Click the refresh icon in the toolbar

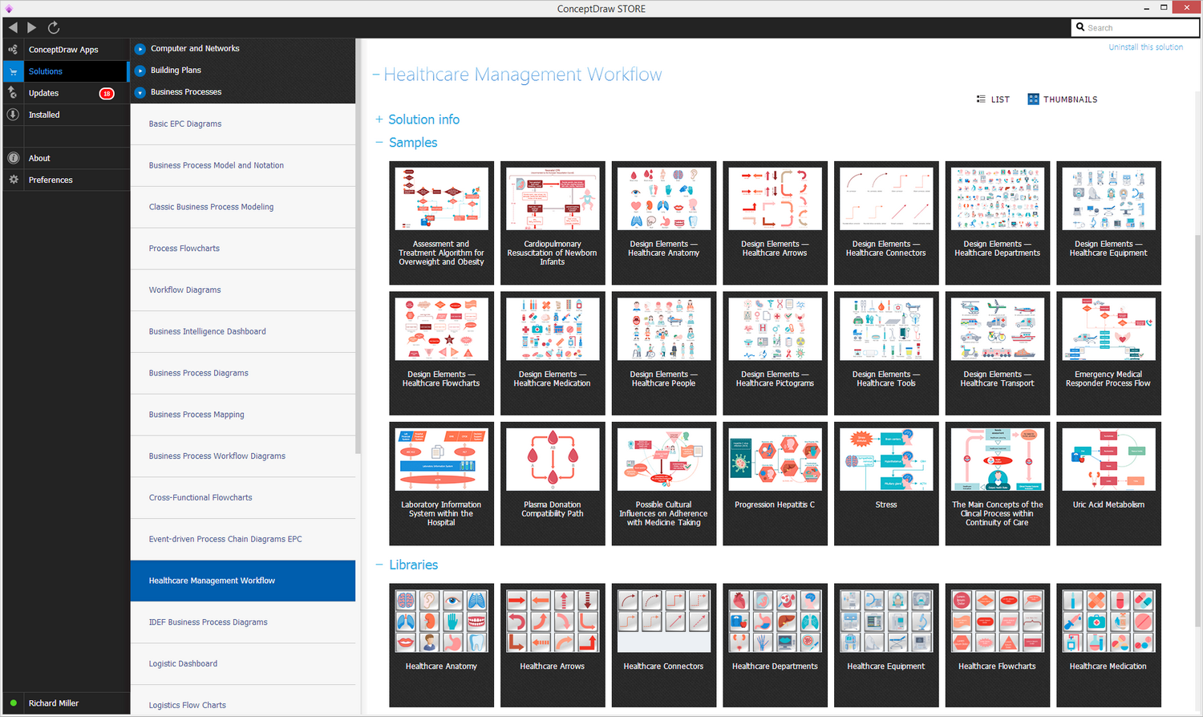coord(54,27)
